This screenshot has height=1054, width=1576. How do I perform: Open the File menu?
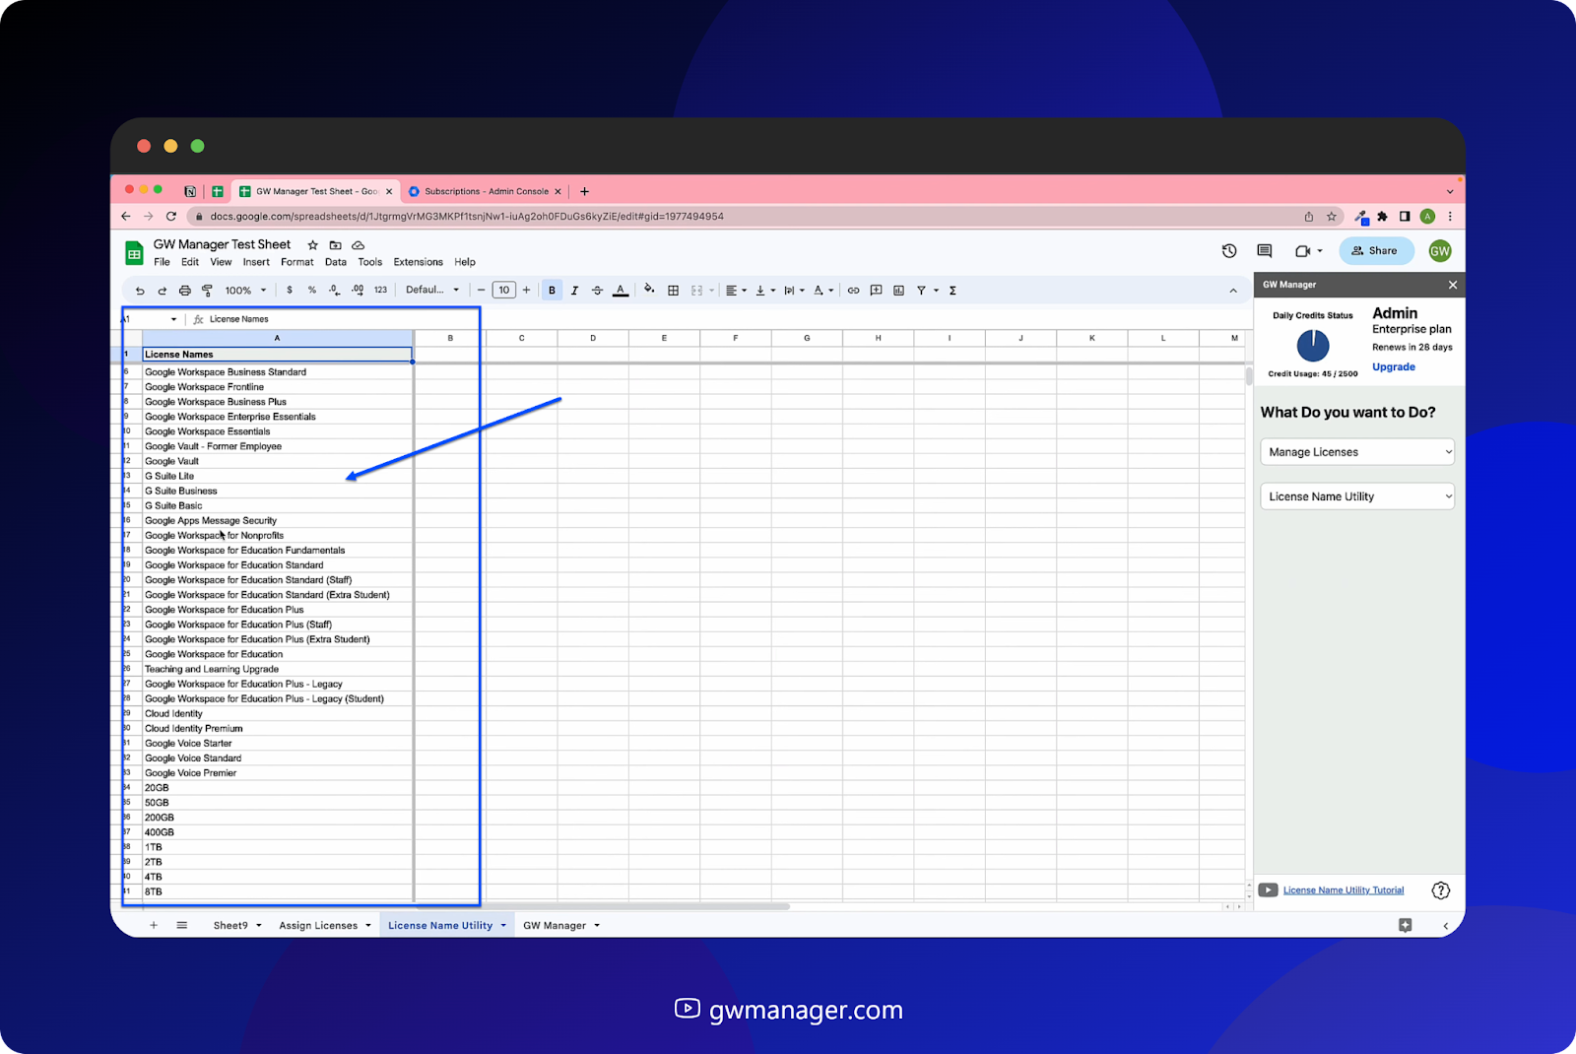pos(162,262)
